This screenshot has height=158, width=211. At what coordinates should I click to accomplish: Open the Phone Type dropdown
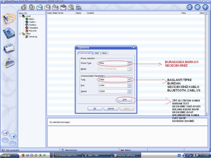pos(129,63)
